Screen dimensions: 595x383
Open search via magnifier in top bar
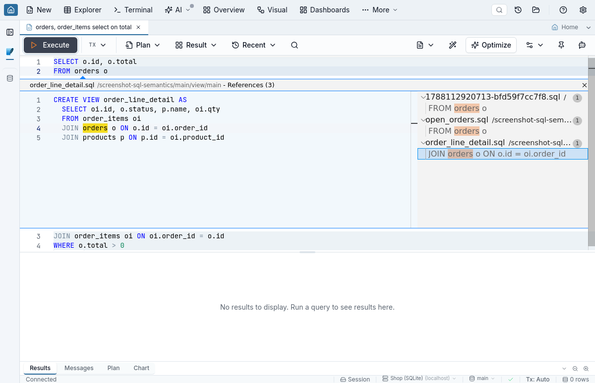point(499,10)
